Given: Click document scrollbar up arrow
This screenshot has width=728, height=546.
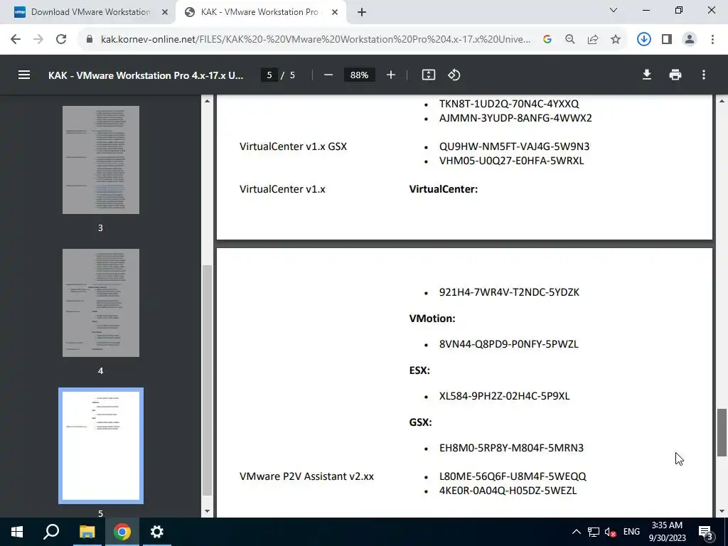Looking at the screenshot, I should (722, 101).
